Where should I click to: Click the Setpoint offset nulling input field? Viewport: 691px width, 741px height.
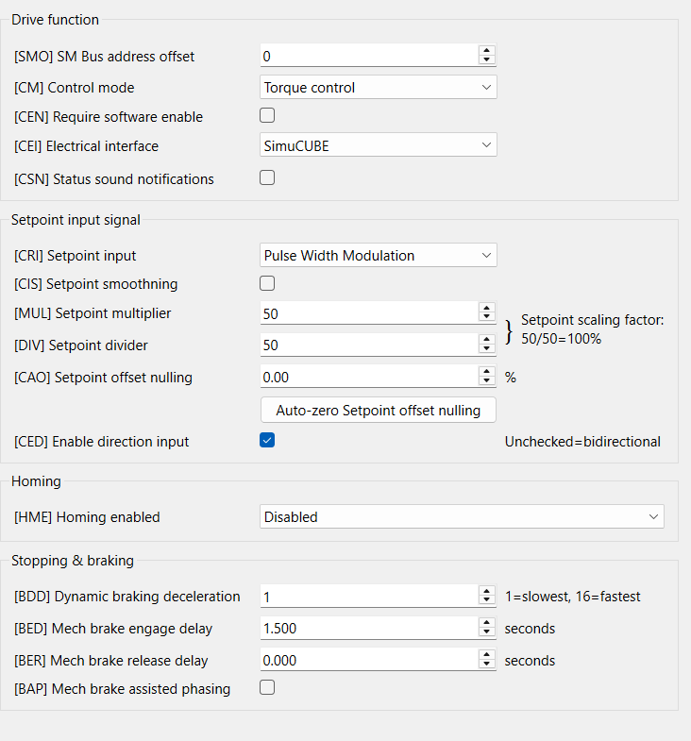tap(368, 378)
